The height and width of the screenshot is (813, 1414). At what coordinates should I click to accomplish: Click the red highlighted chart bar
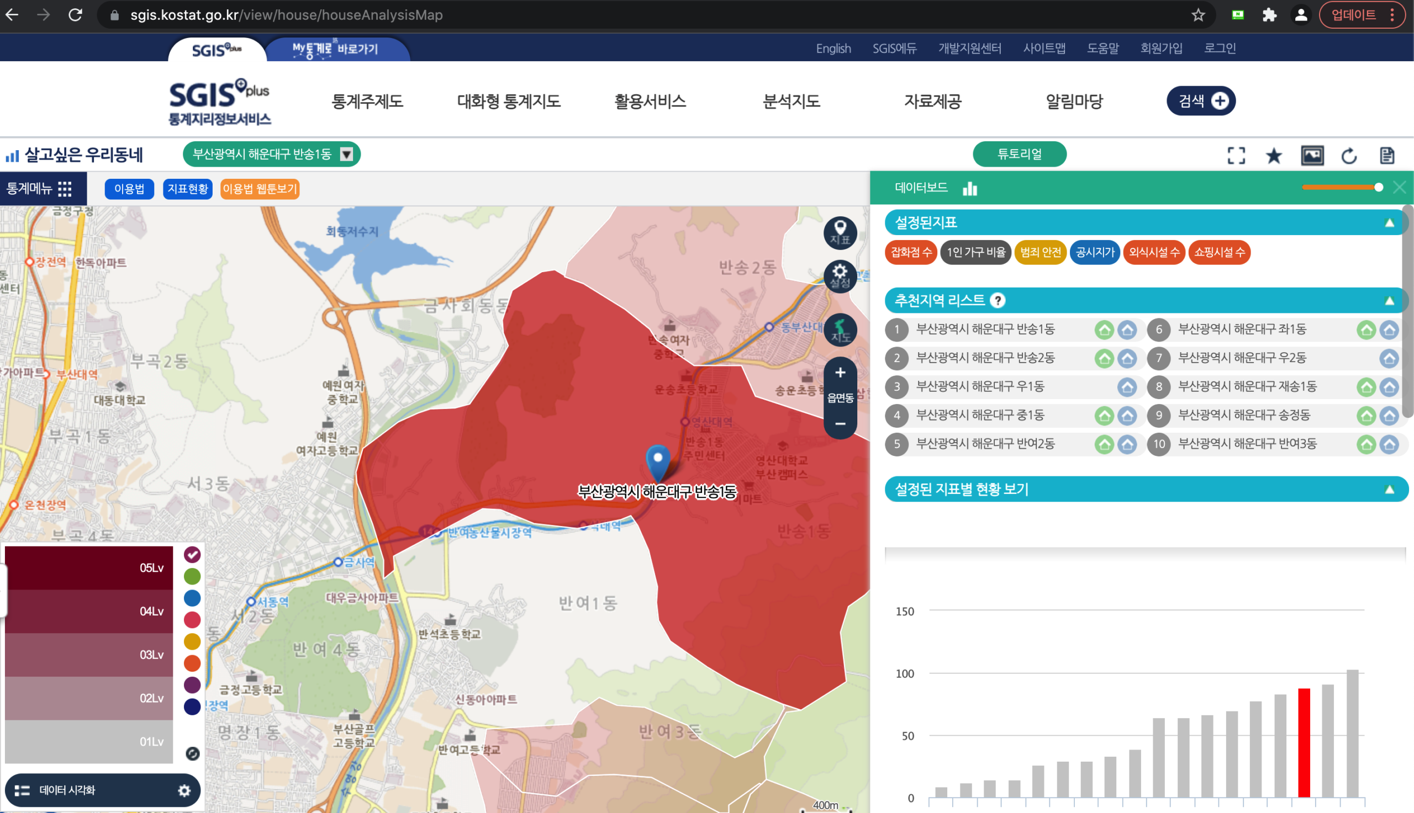tap(1304, 743)
